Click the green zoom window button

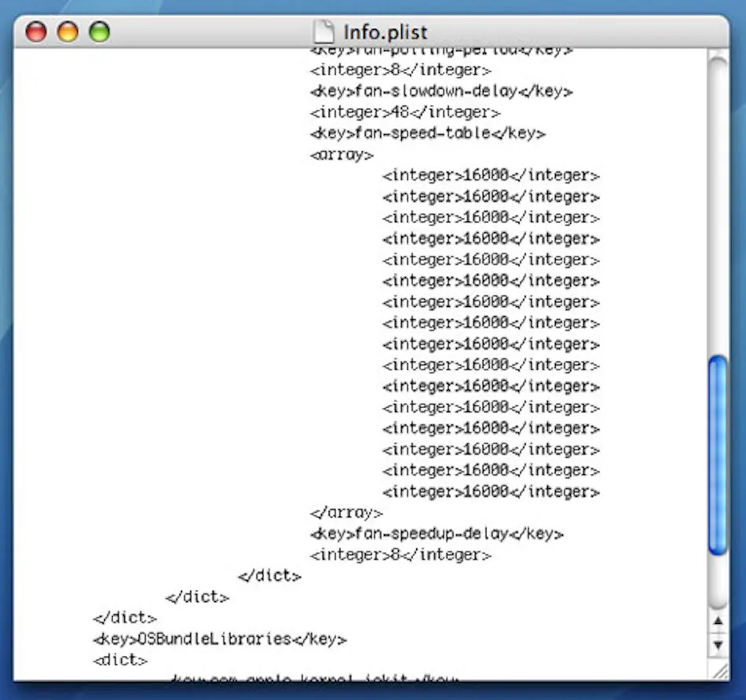[100, 32]
